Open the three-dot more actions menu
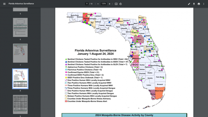 click(x=204, y=4)
